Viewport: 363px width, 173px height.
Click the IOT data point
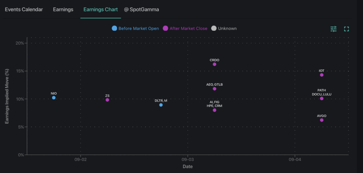coord(322,75)
